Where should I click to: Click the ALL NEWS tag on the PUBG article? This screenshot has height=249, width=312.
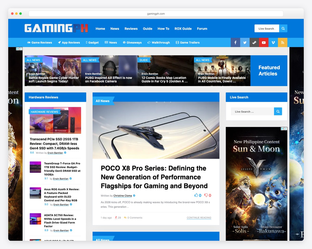(x=90, y=60)
